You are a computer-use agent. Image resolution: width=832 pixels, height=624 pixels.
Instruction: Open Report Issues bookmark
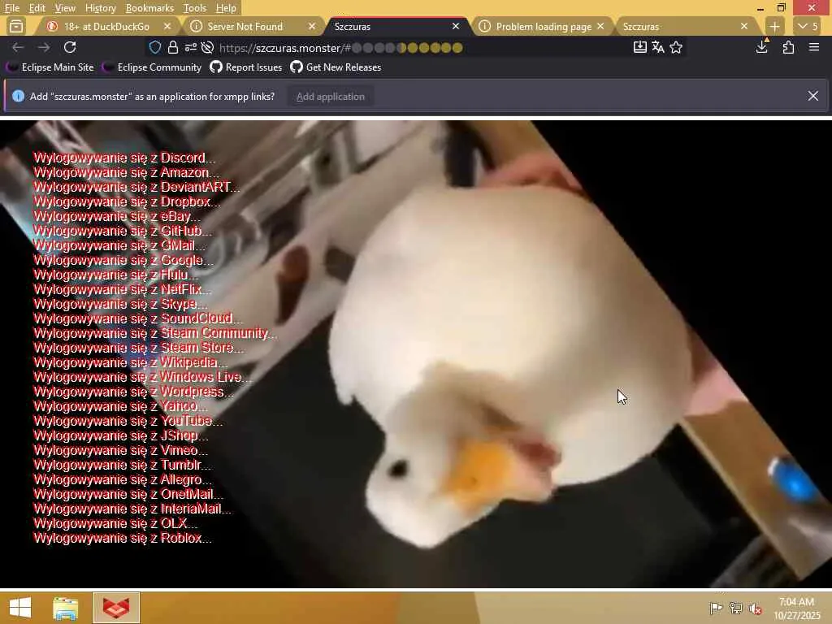coord(245,67)
